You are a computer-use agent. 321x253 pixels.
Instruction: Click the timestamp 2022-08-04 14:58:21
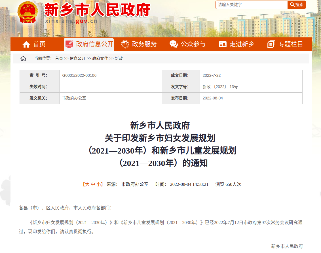pos(189,184)
